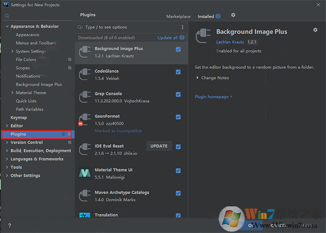Click the search icon in settings sidebar

point(7,16)
